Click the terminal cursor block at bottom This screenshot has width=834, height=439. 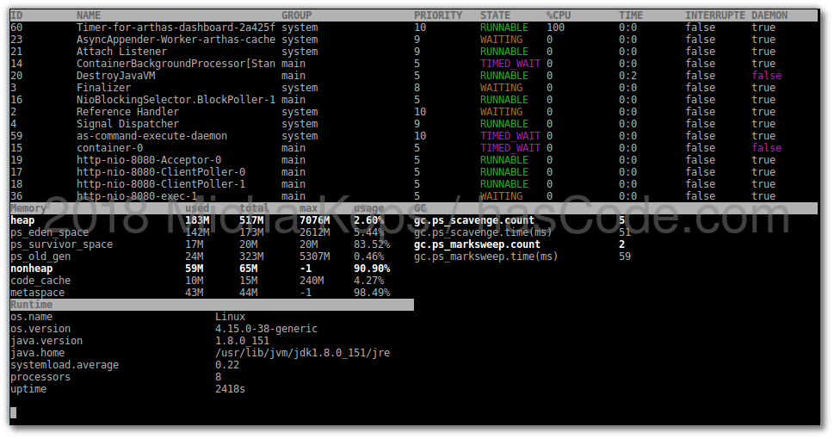point(13,413)
